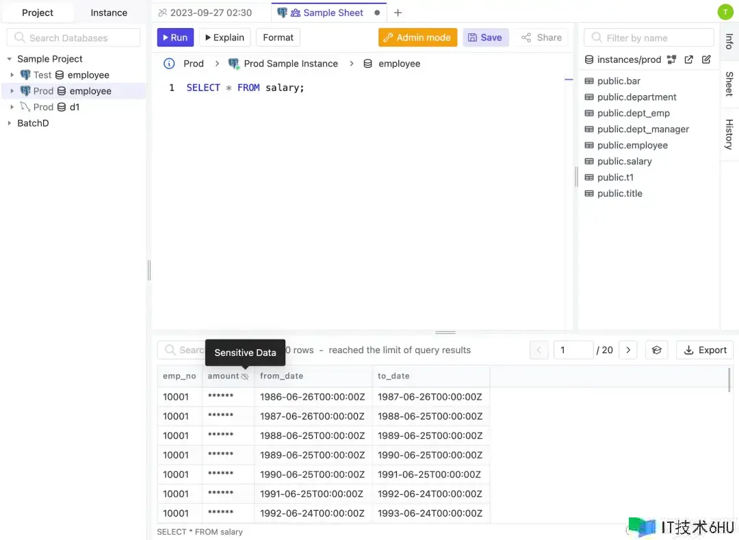Screen dimensions: 739x540
Task: Click the emp_no column header
Action: [x=179, y=376]
